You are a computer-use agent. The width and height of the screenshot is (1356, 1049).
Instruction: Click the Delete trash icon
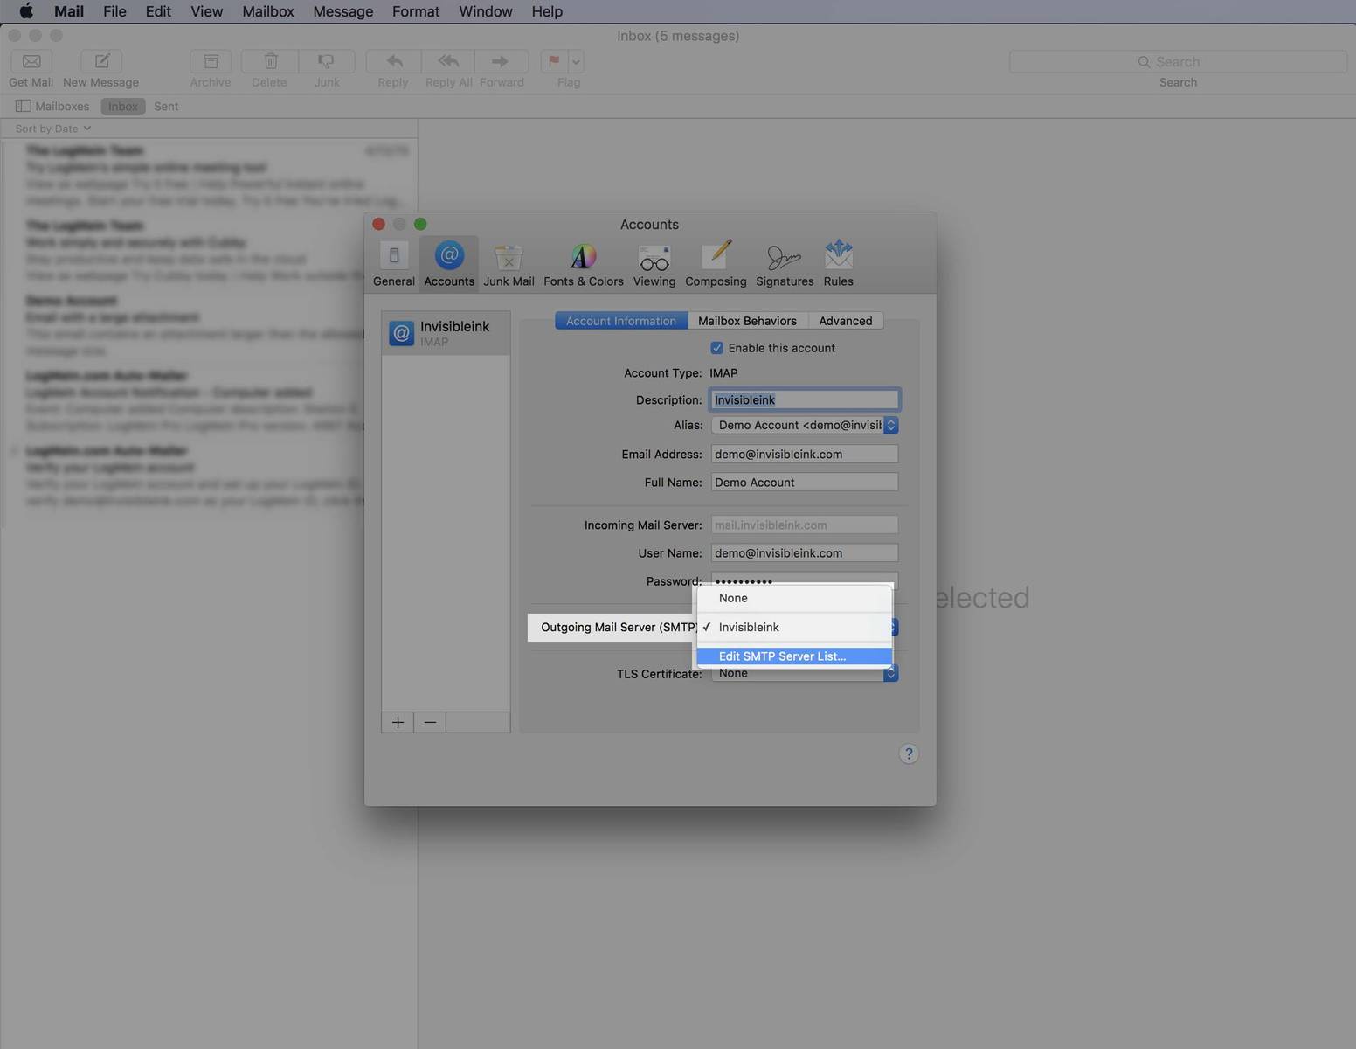coord(270,61)
